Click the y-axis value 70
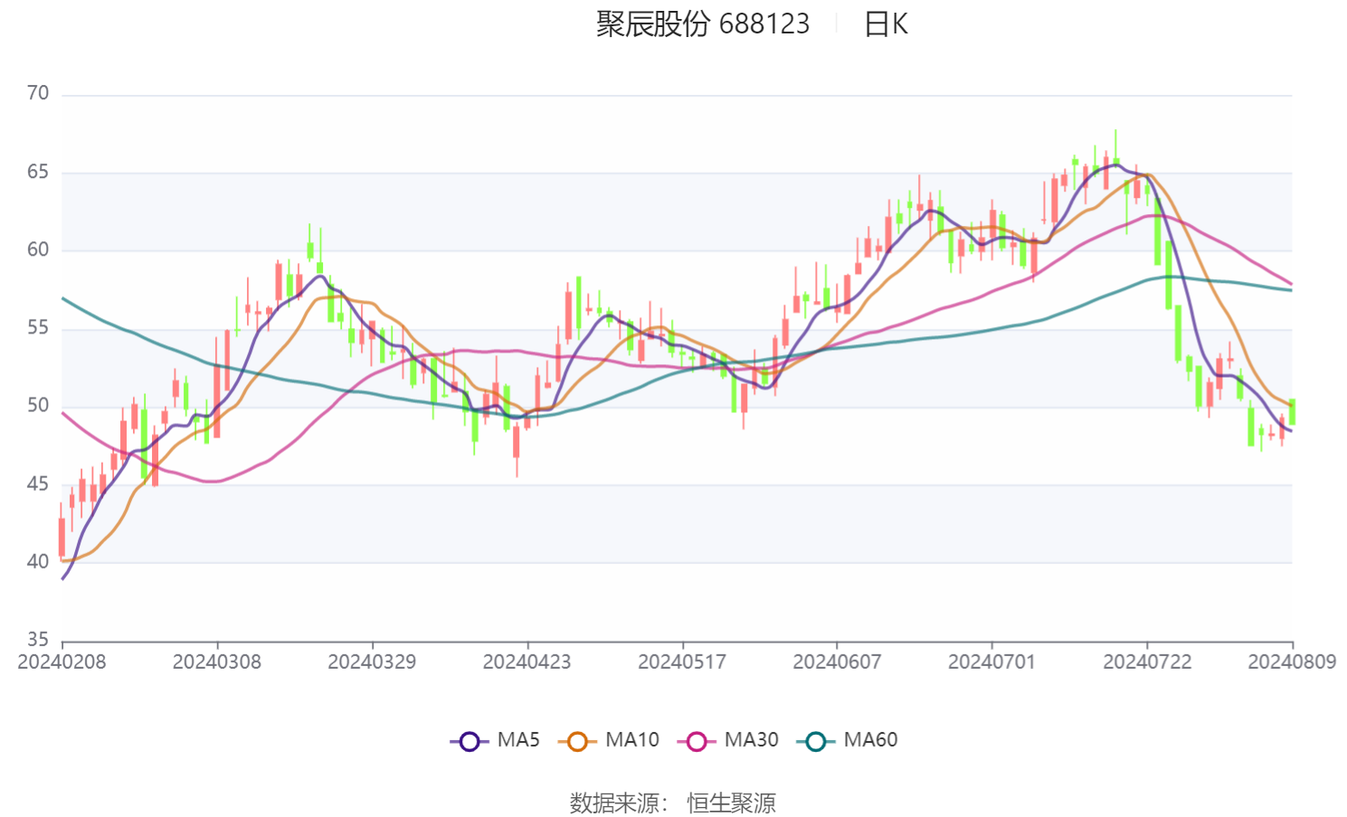 click(38, 93)
